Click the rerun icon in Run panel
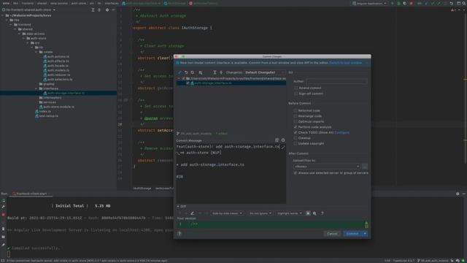 click(3, 201)
